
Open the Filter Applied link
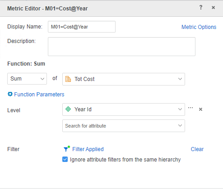click(x=88, y=149)
